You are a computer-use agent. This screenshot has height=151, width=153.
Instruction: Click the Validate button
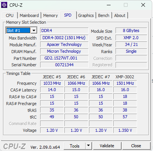(107, 146)
